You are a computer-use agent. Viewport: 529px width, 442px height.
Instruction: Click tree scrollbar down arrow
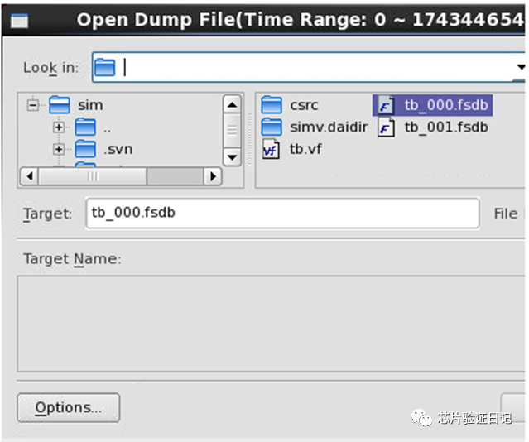[232, 157]
